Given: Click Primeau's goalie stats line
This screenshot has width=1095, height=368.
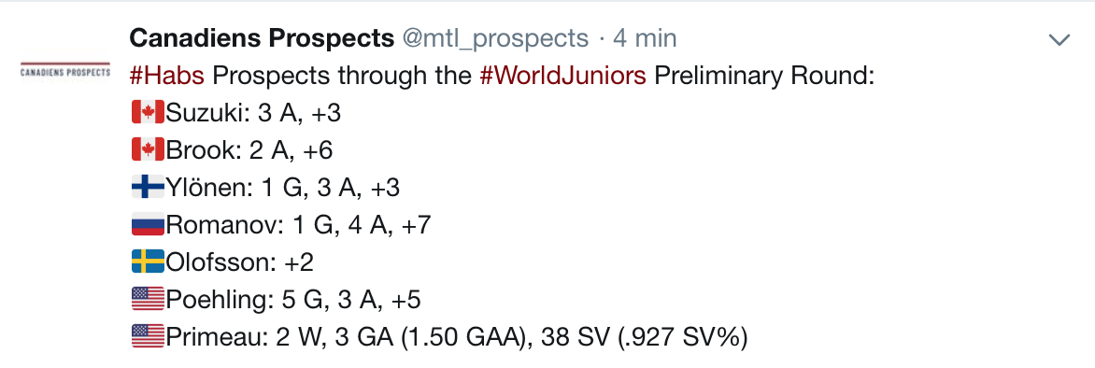Looking at the screenshot, I should (x=457, y=338).
